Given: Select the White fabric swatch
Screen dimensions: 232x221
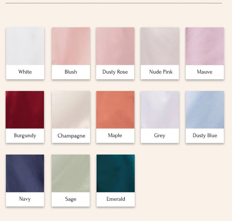Looking at the screenshot, I should [25, 53].
